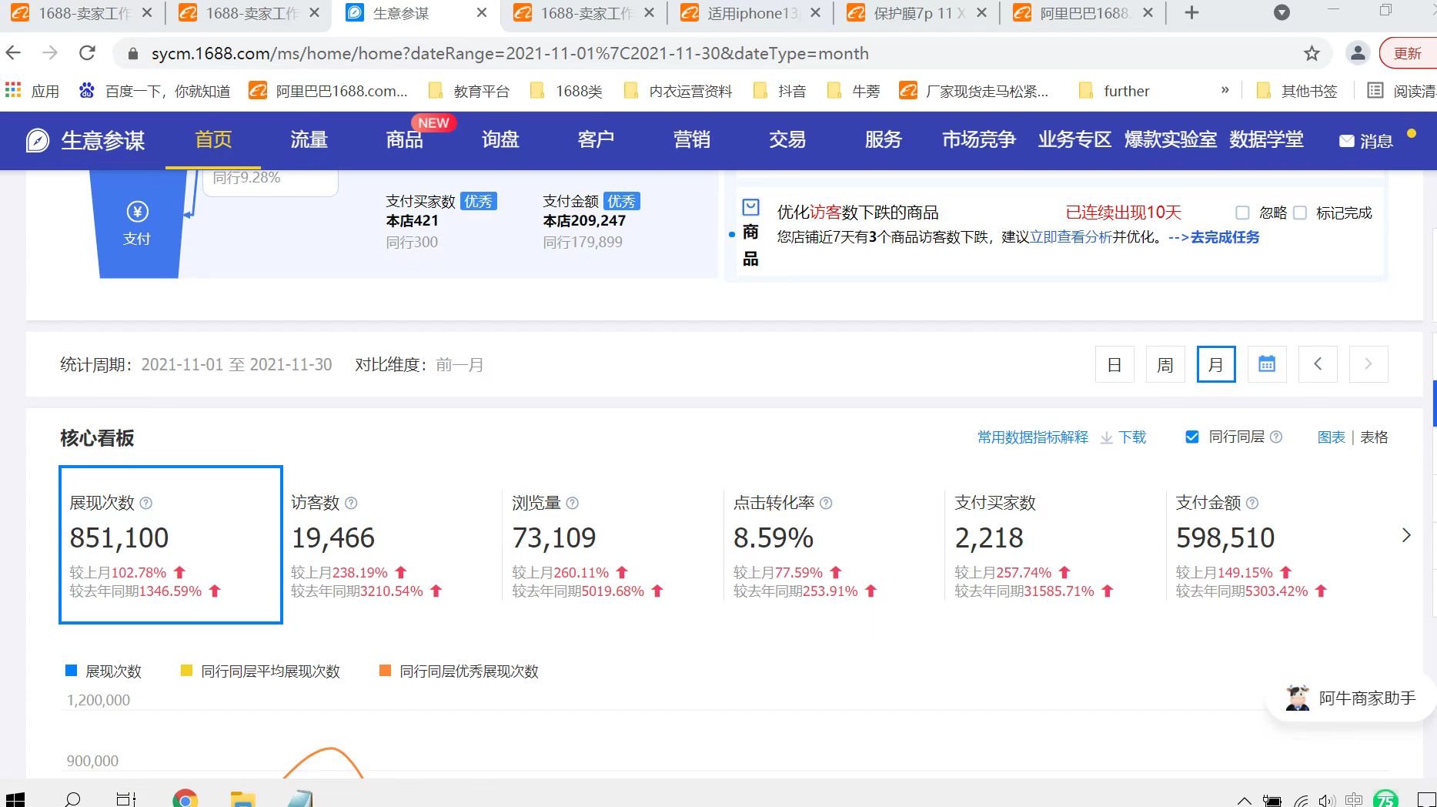Viewport: 1437px width, 807px height.
Task: Click the browser back arrow
Action: [14, 53]
